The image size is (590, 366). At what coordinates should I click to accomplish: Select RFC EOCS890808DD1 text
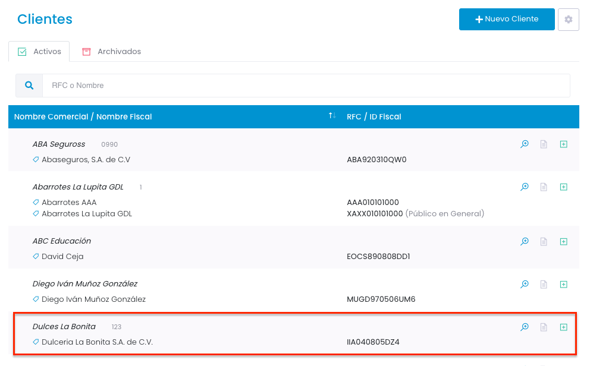pyautogui.click(x=378, y=256)
